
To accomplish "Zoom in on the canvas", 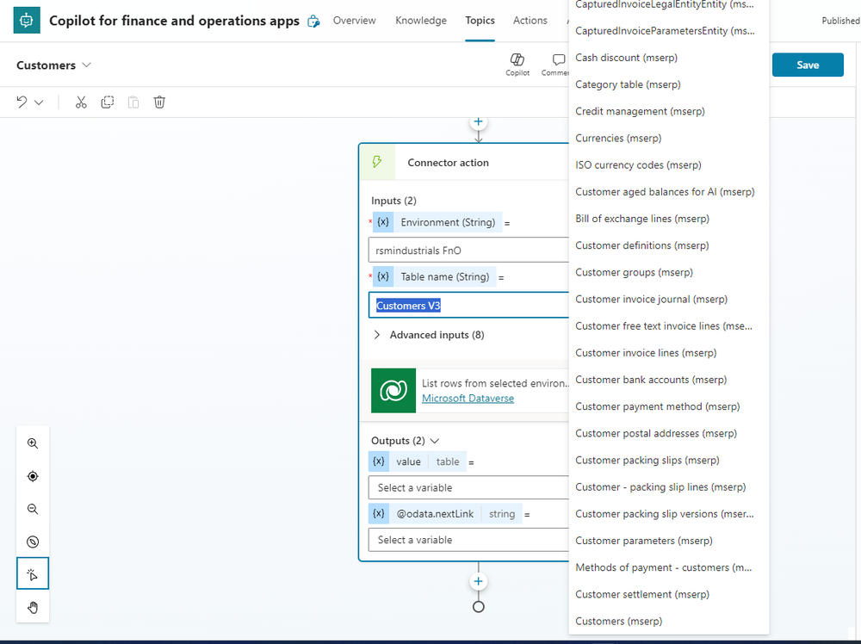I will 33,443.
